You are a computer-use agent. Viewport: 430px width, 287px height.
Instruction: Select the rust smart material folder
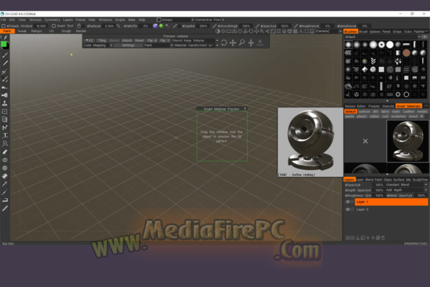[x=385, y=117]
